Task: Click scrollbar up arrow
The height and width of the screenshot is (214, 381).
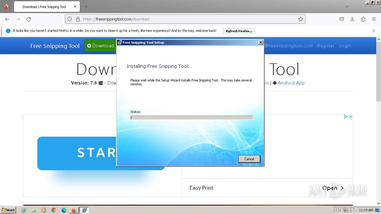Action: pyautogui.click(x=379, y=39)
